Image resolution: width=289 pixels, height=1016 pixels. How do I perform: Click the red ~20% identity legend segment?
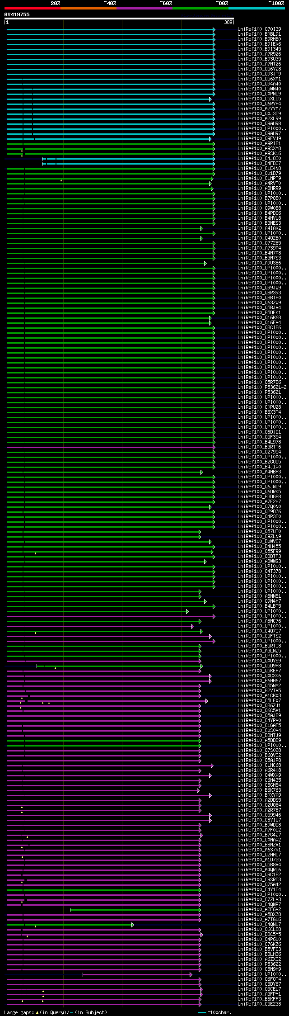coord(33,8)
